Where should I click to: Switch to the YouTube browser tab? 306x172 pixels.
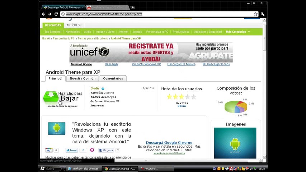click(x=107, y=8)
